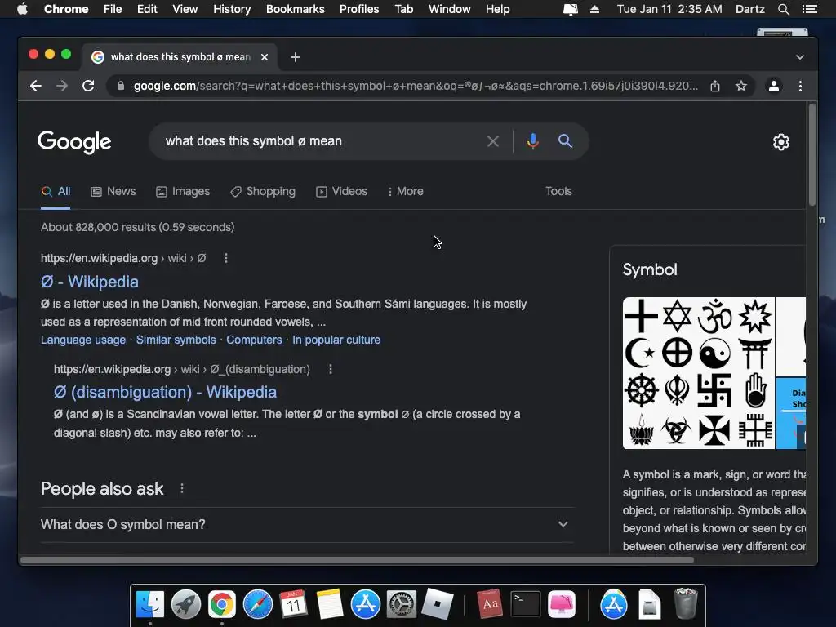Select the All results tab
Viewport: 836px width, 627px height.
pos(56,191)
